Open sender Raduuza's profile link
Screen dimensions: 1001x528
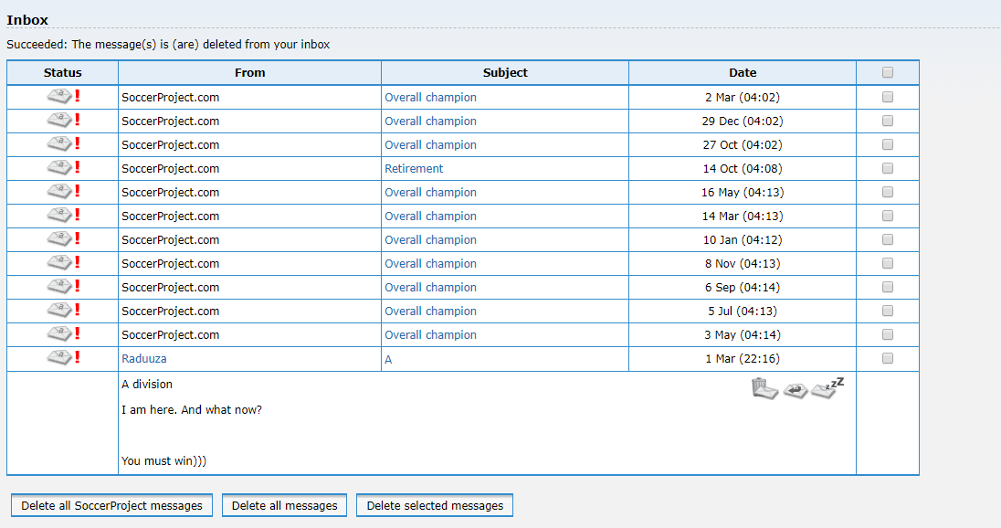coord(144,359)
